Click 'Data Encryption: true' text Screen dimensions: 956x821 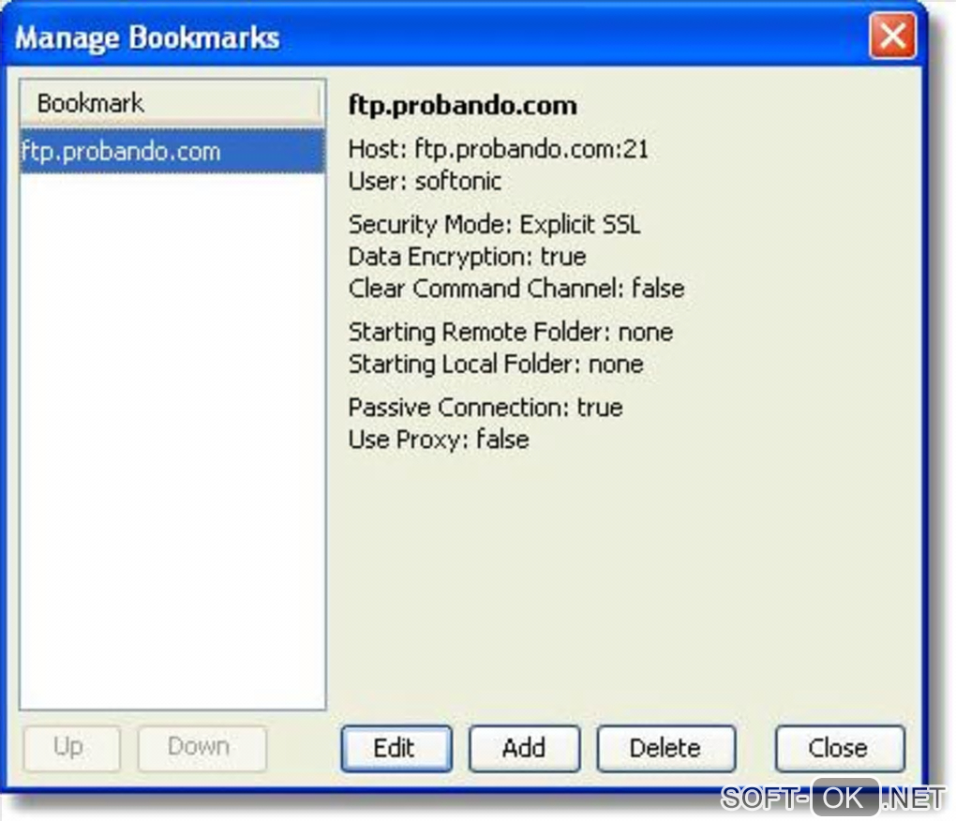pyautogui.click(x=467, y=256)
